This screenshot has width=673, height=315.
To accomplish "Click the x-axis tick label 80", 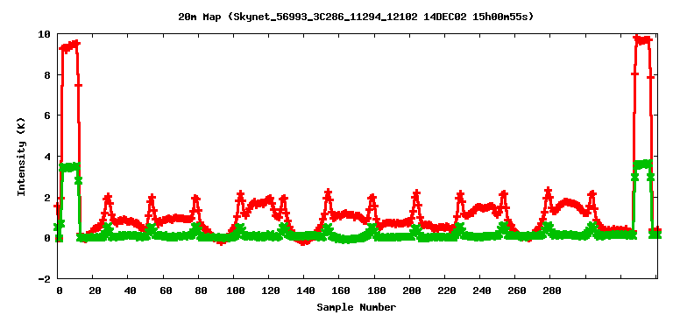I will [x=201, y=291].
